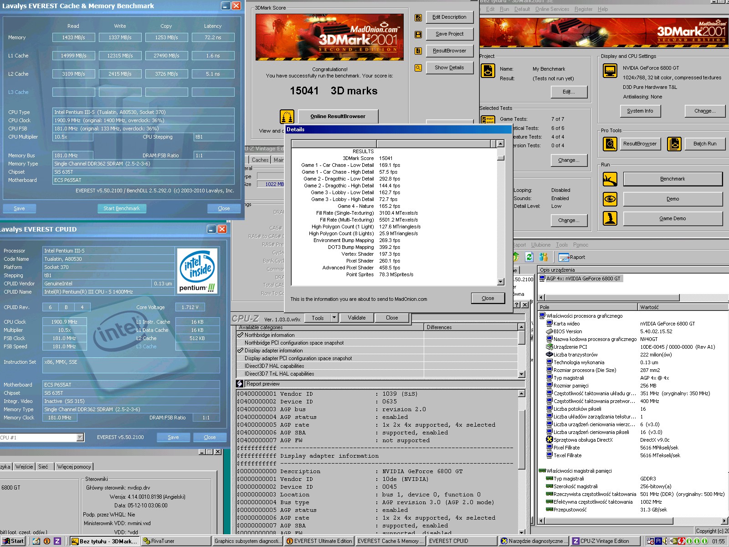This screenshot has height=547, width=729.
Task: Click the Game Demo joystick icon
Action: tap(610, 218)
